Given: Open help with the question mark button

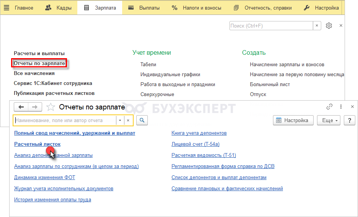Looking at the screenshot, I should click(x=350, y=120).
